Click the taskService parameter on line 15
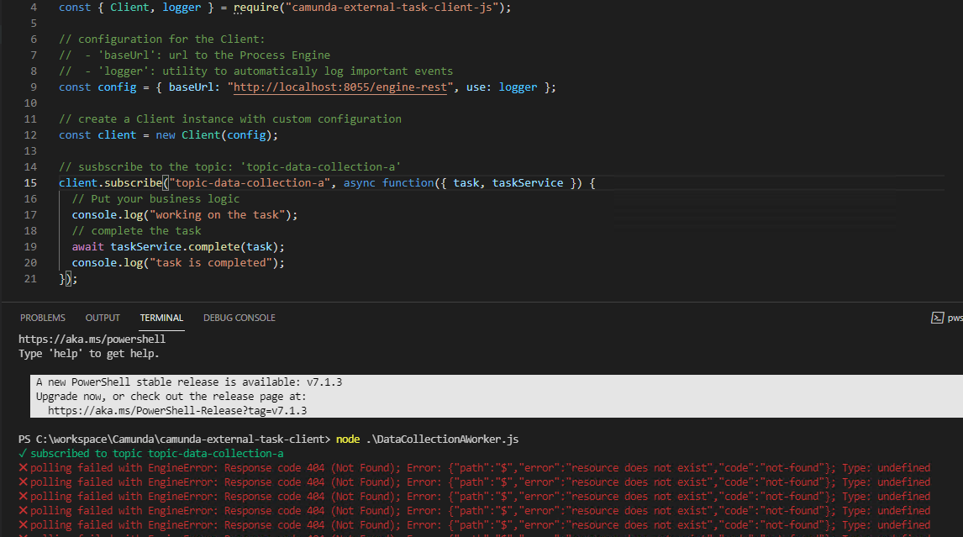 (x=528, y=183)
